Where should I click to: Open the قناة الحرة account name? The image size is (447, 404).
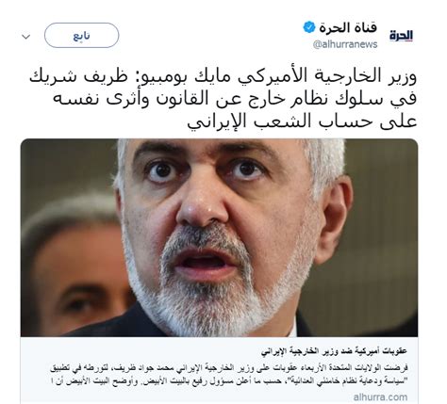pyautogui.click(x=348, y=27)
